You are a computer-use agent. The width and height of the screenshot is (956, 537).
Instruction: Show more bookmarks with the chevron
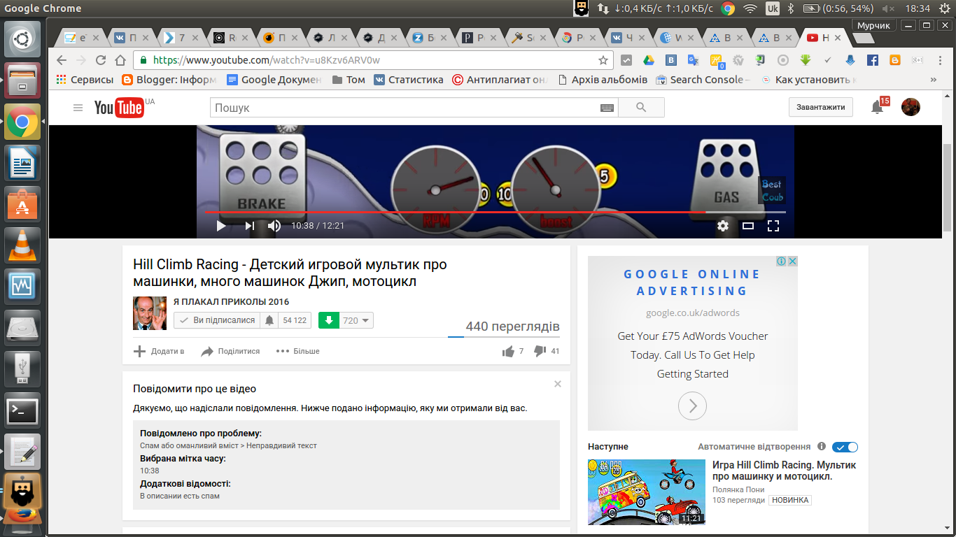[933, 80]
